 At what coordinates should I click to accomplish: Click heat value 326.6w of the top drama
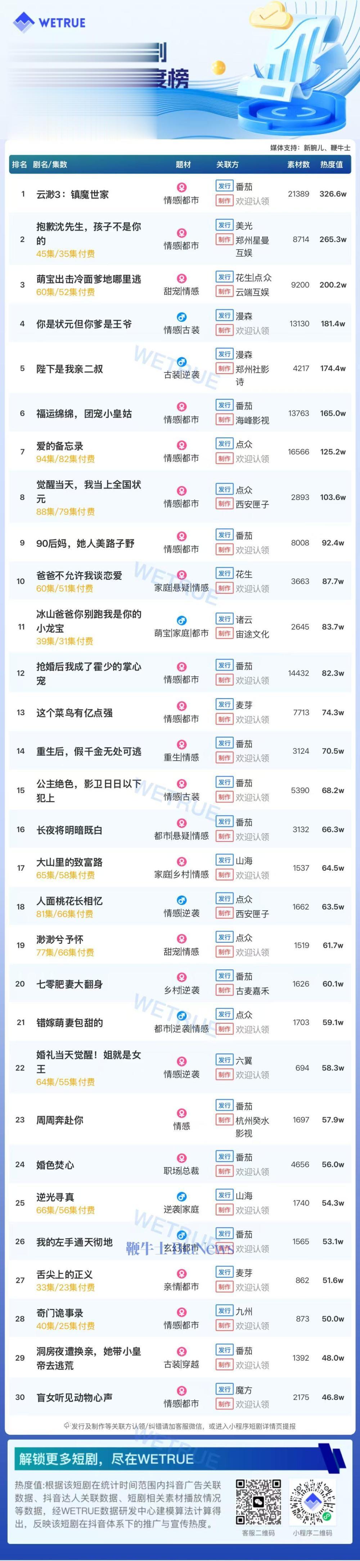pyautogui.click(x=333, y=194)
